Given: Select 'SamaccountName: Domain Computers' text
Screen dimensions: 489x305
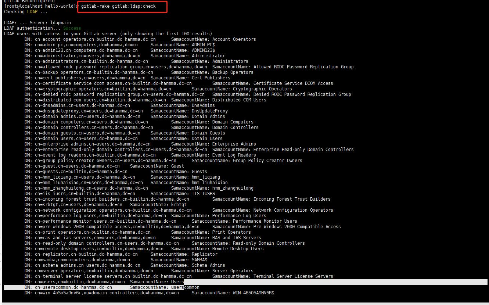Looking at the screenshot, I should [x=212, y=122].
